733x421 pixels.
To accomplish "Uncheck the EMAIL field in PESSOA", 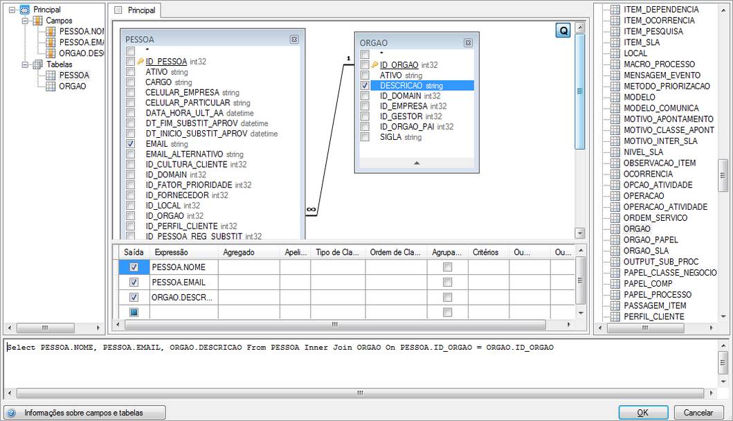I will click(x=130, y=143).
